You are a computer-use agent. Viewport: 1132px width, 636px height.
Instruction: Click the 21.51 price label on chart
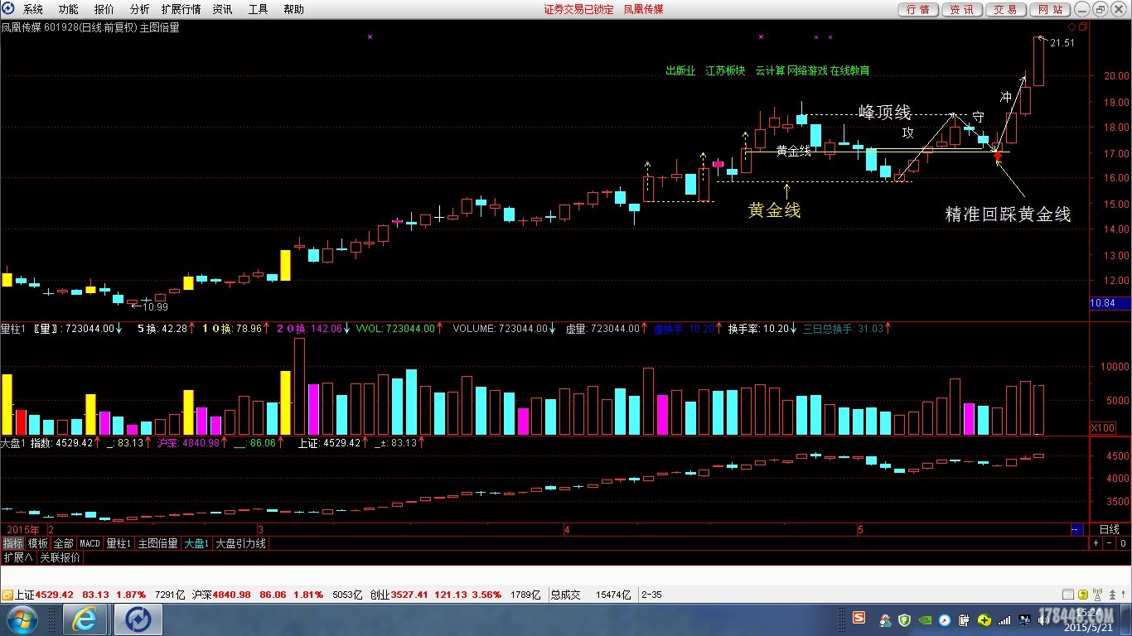click(1062, 43)
